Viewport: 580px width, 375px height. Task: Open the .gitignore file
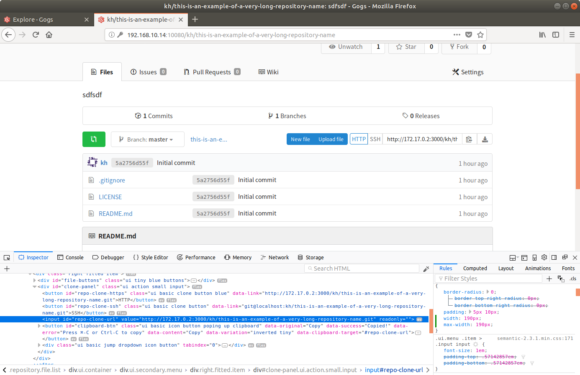(112, 180)
